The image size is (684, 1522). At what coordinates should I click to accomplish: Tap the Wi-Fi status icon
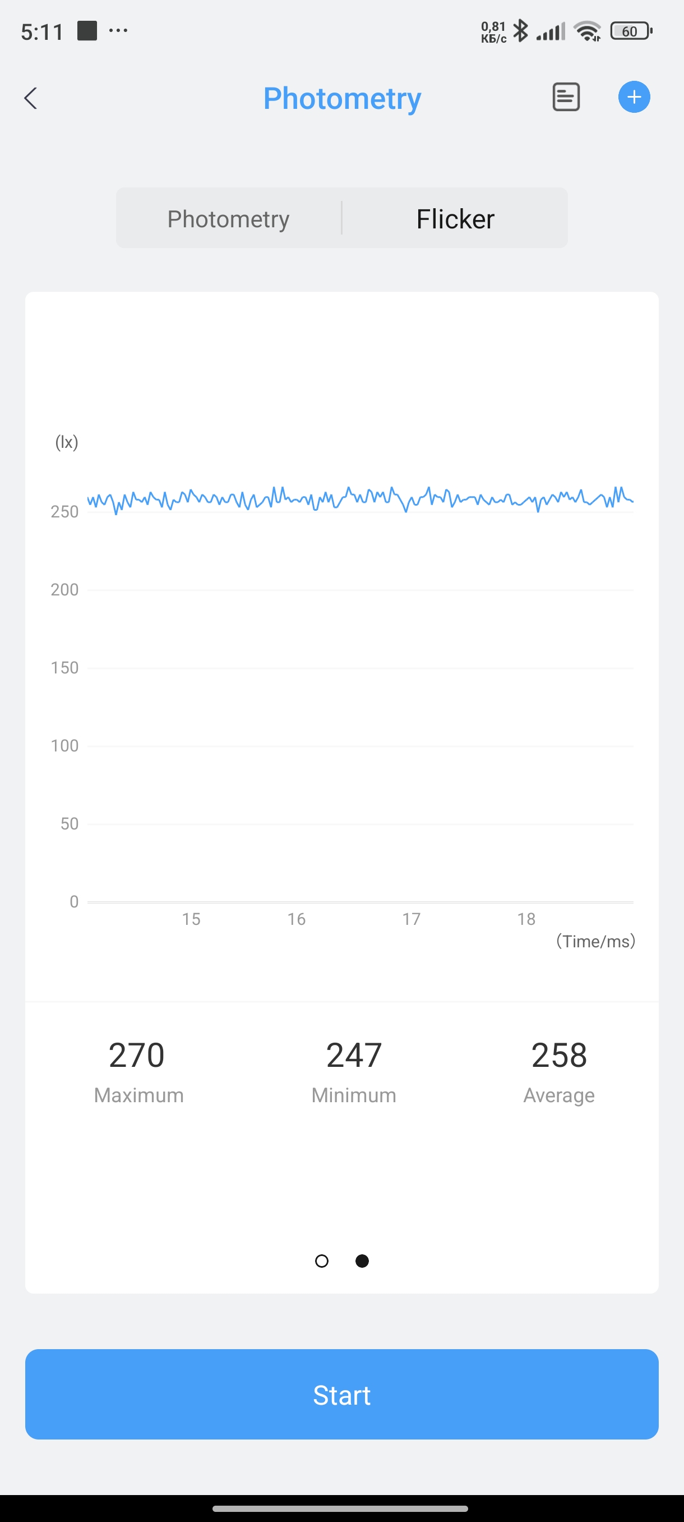coord(587,31)
